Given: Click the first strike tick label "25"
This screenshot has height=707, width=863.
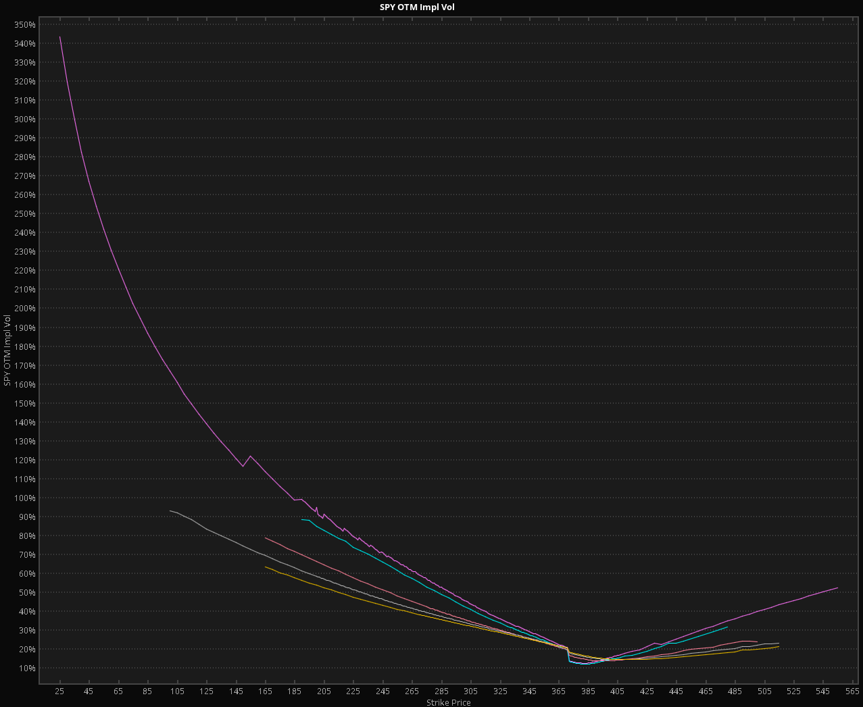Looking at the screenshot, I should point(59,692).
